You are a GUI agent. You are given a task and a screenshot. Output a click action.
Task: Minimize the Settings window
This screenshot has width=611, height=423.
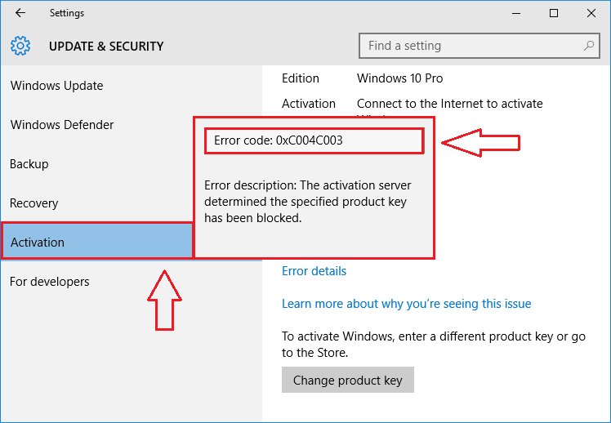(516, 13)
